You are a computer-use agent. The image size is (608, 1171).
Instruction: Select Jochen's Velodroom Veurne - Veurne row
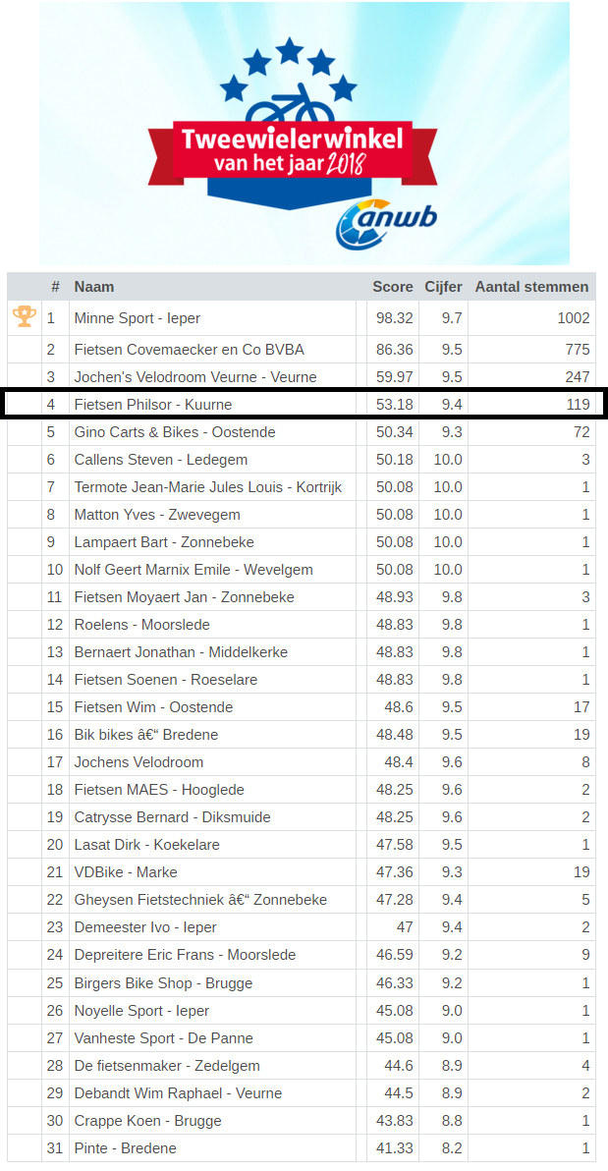302,377
